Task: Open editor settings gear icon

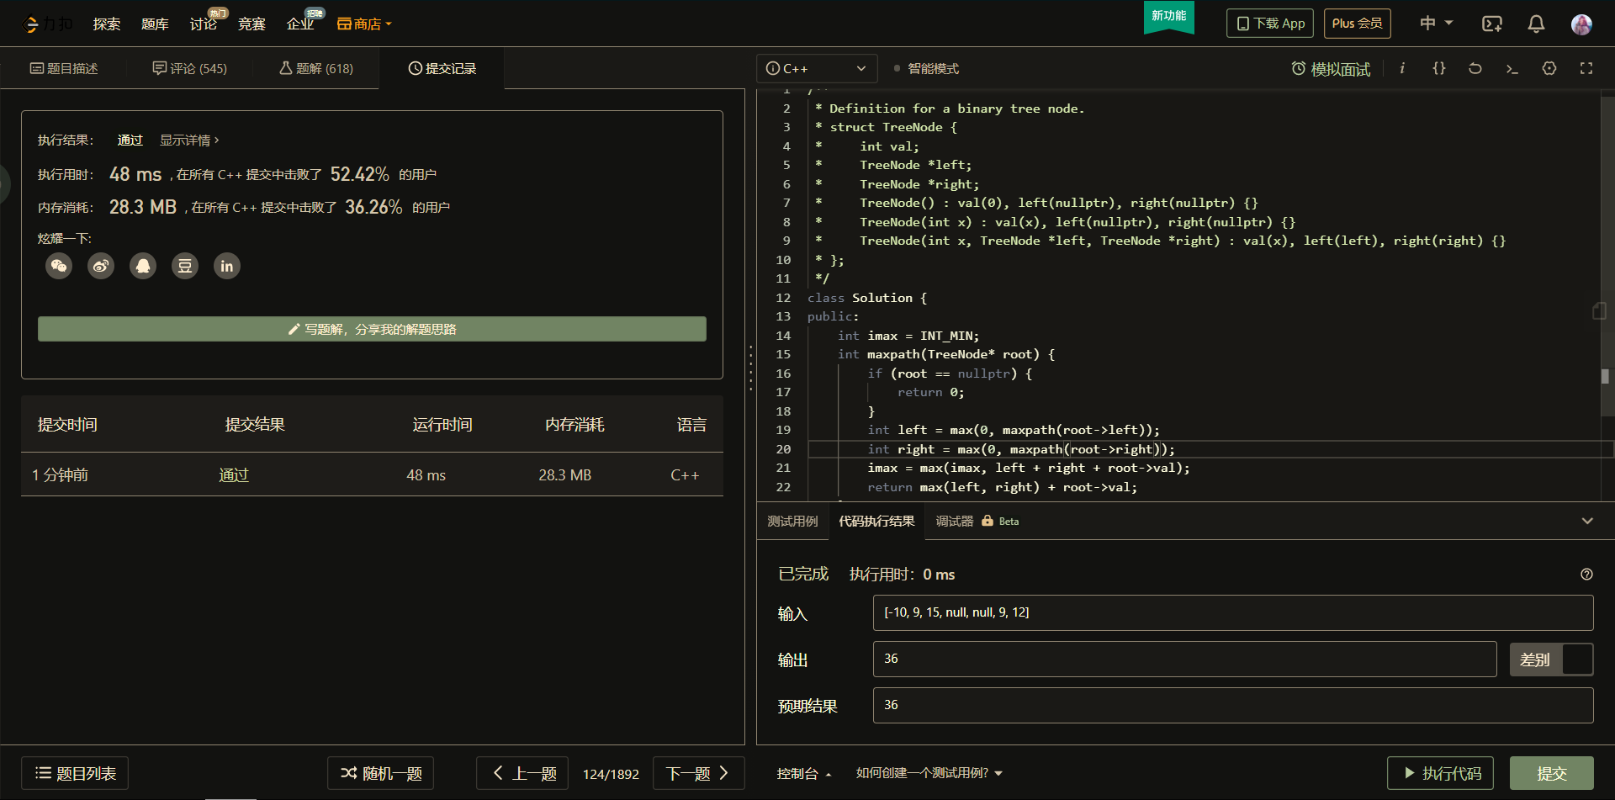Action: [x=1549, y=68]
